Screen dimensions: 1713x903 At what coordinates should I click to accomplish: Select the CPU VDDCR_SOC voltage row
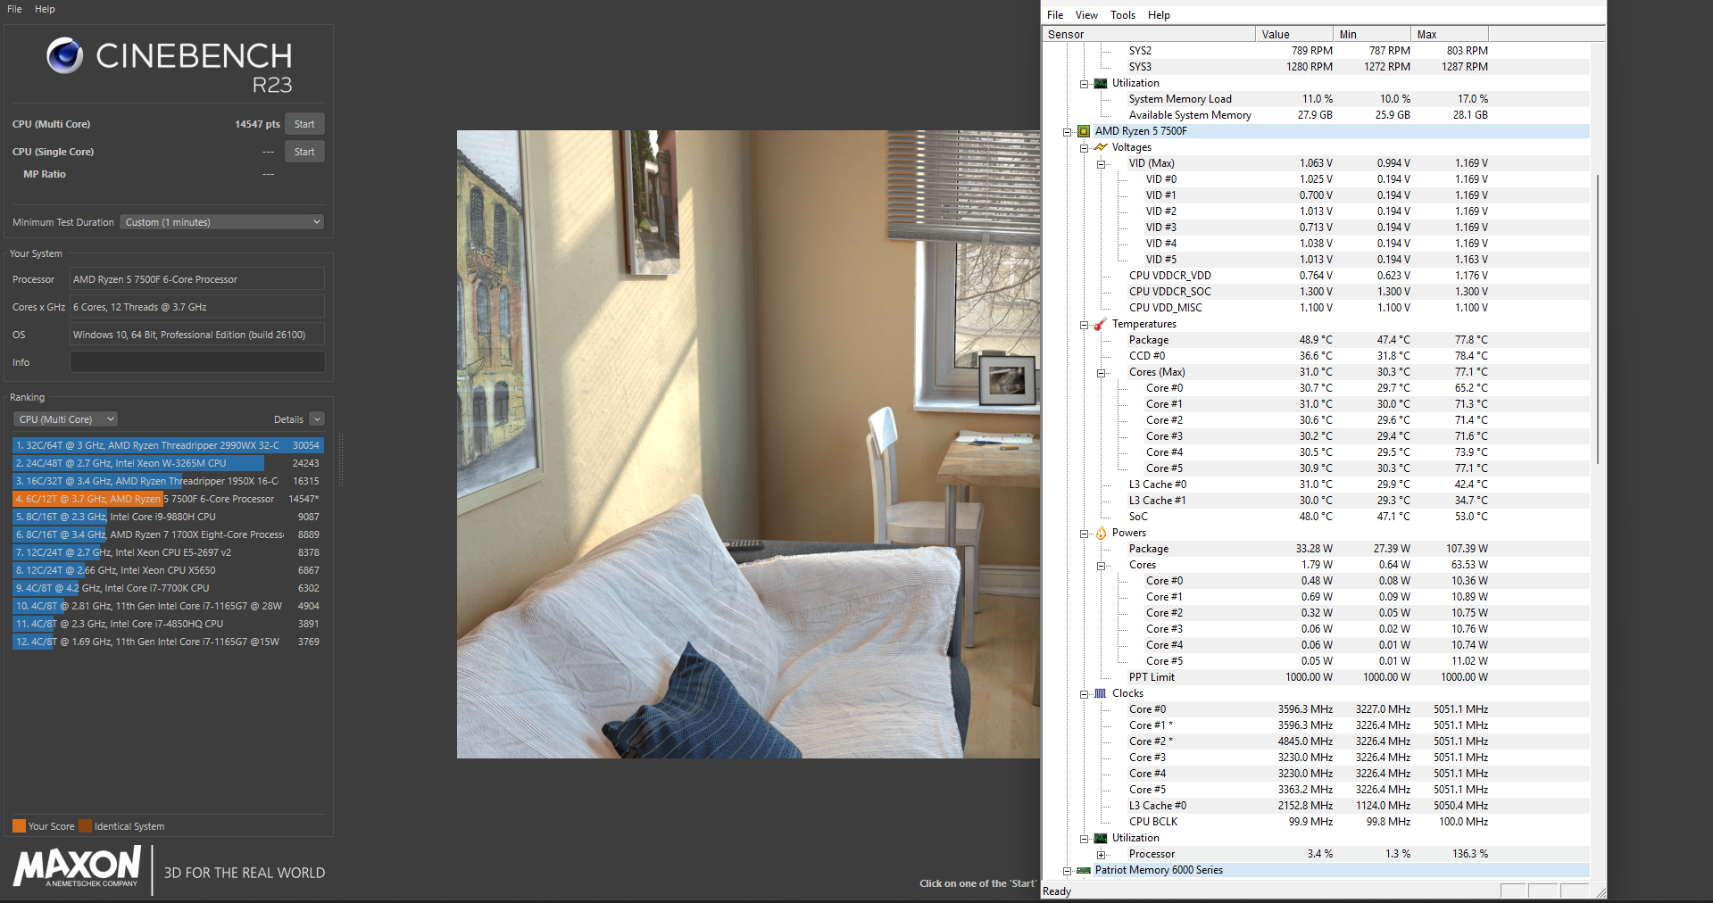pos(1317,292)
